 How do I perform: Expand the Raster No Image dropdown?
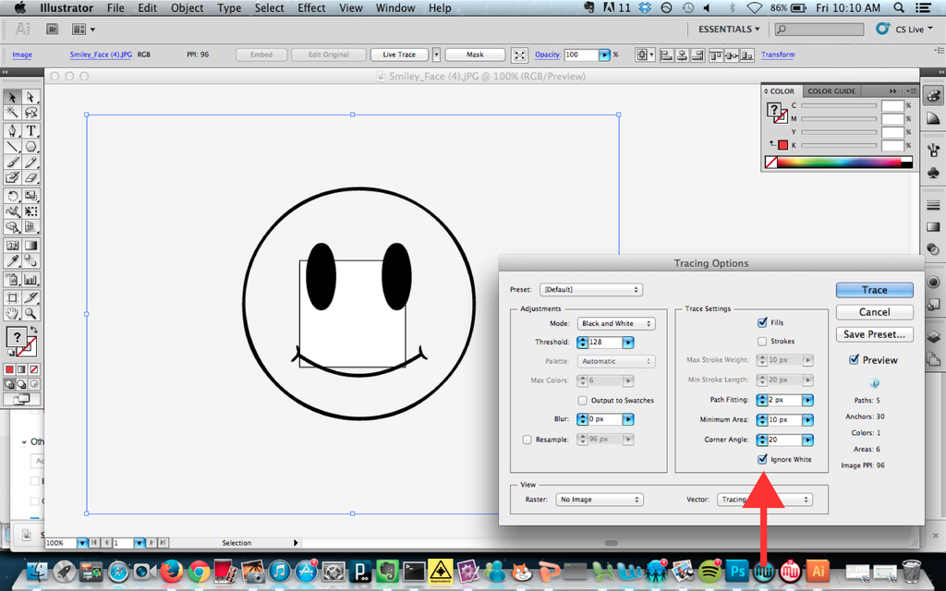click(599, 500)
